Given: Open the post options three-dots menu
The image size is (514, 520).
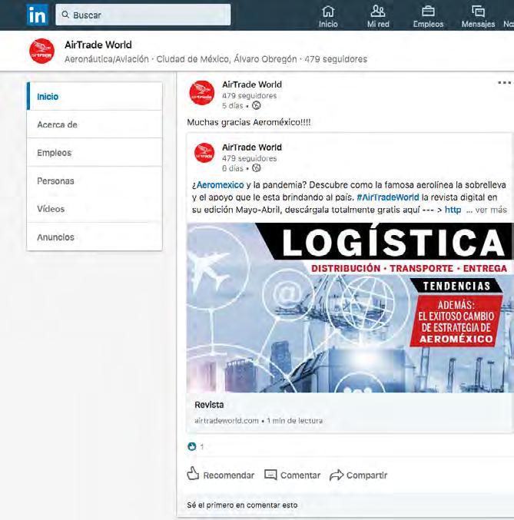Looking at the screenshot, I should [x=504, y=83].
